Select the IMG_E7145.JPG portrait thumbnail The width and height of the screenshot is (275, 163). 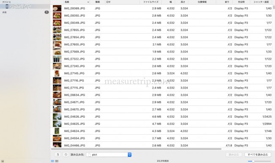click(57, 73)
